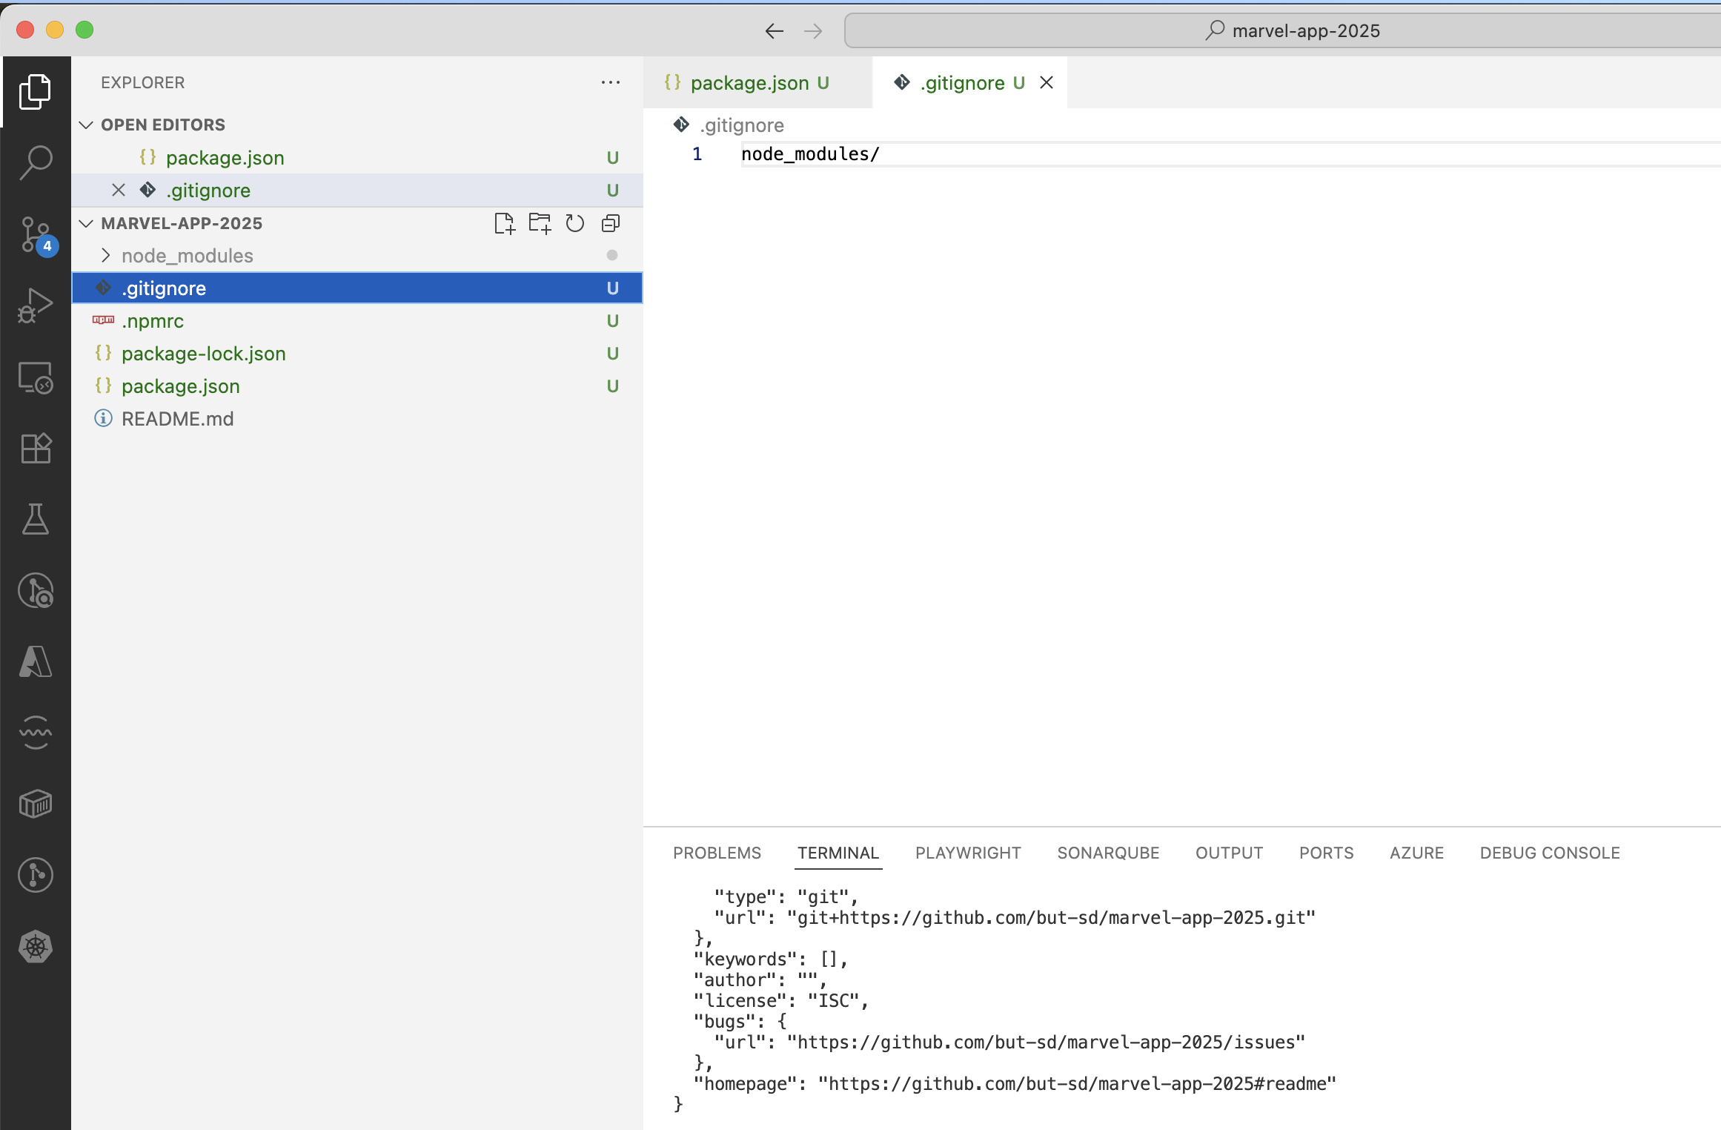The image size is (1721, 1130).
Task: Open the Explorer view in activity bar
Action: click(35, 92)
